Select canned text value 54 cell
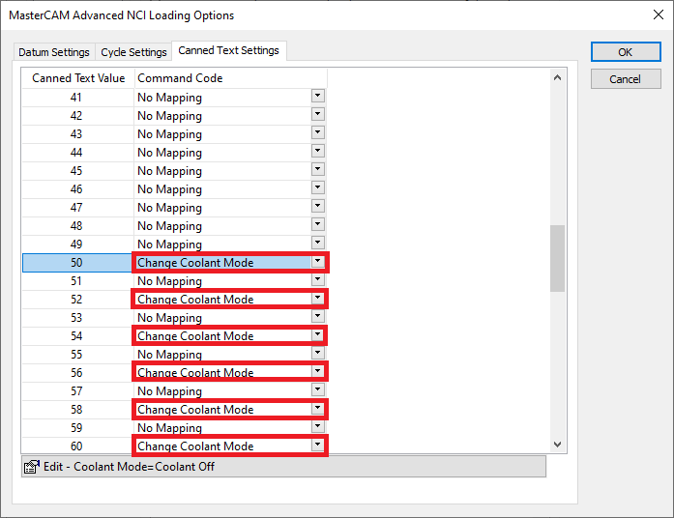 click(77, 336)
